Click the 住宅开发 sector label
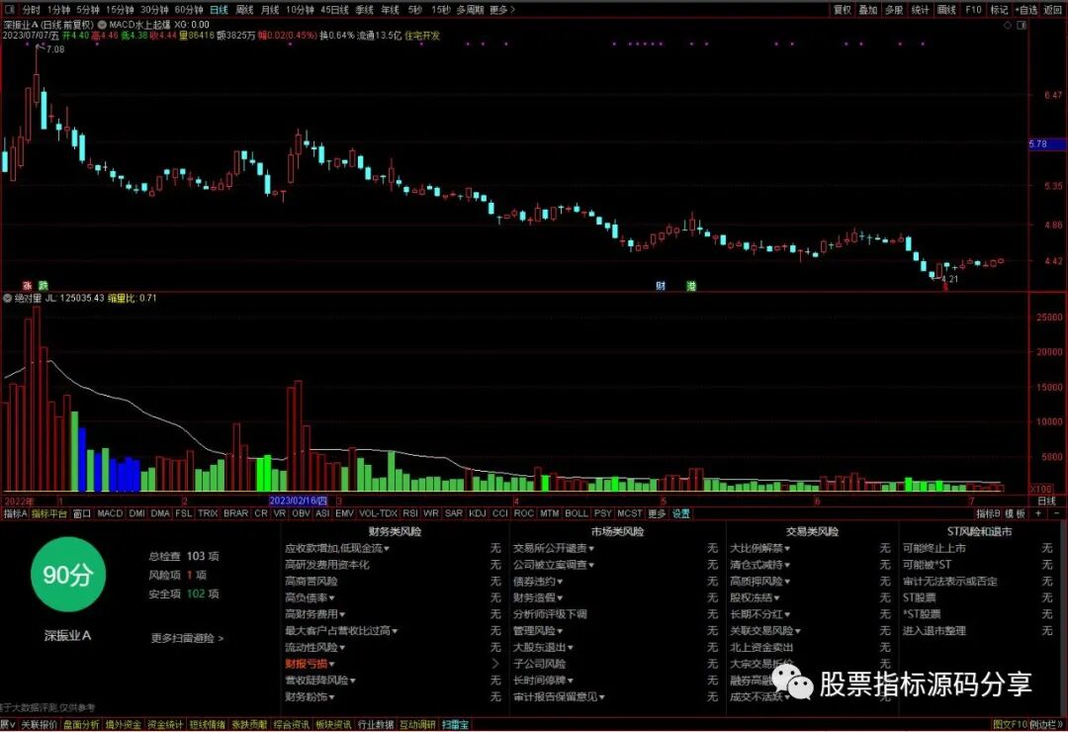The width and height of the screenshot is (1068, 732). click(x=422, y=36)
